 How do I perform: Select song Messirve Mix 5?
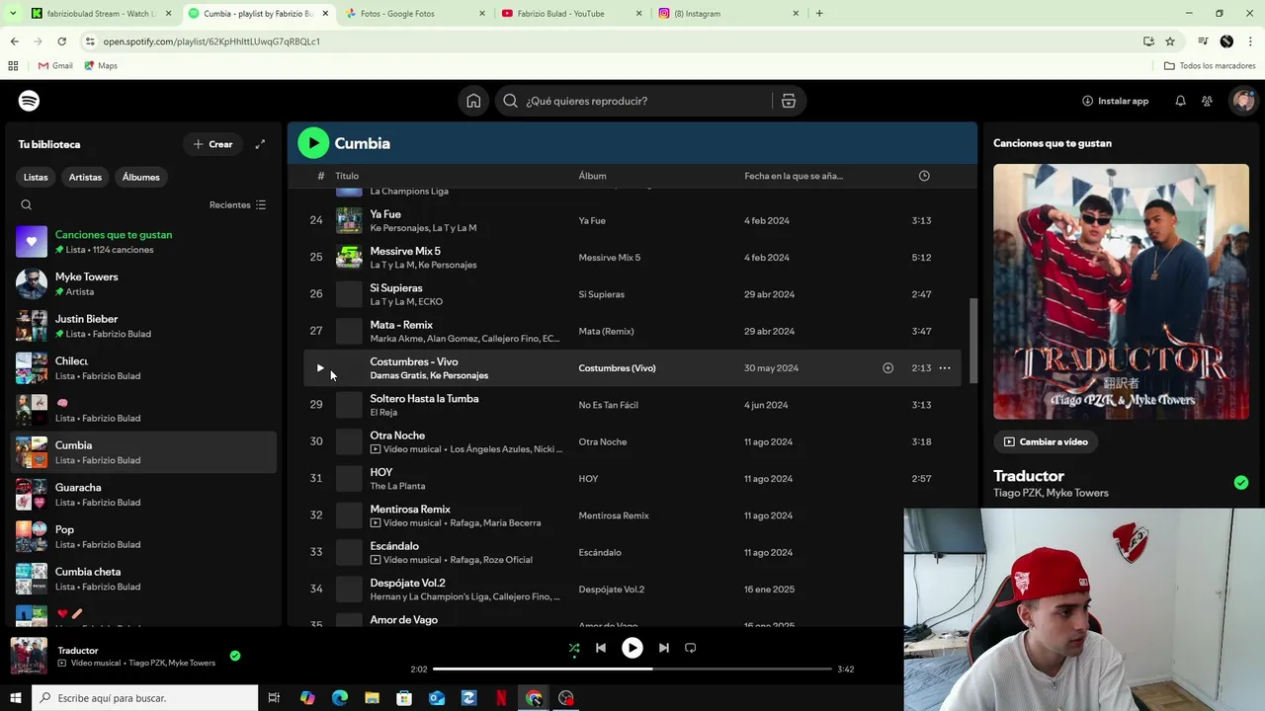pos(405,252)
